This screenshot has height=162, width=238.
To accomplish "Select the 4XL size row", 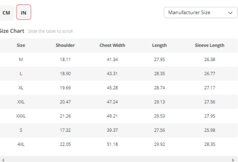I will click(21, 144).
